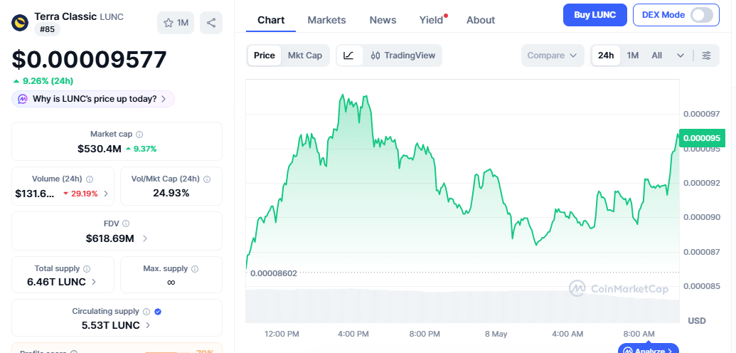736x353 pixels.
Task: Add LUNC to watchlist star button
Action: coord(176,23)
